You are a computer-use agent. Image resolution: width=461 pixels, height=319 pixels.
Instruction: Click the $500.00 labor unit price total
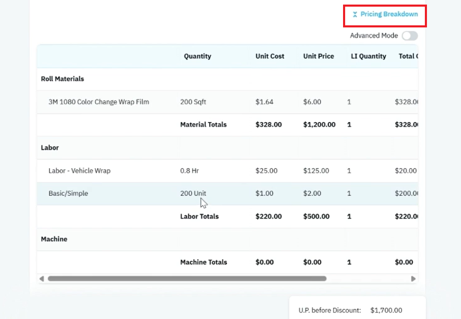(x=316, y=216)
